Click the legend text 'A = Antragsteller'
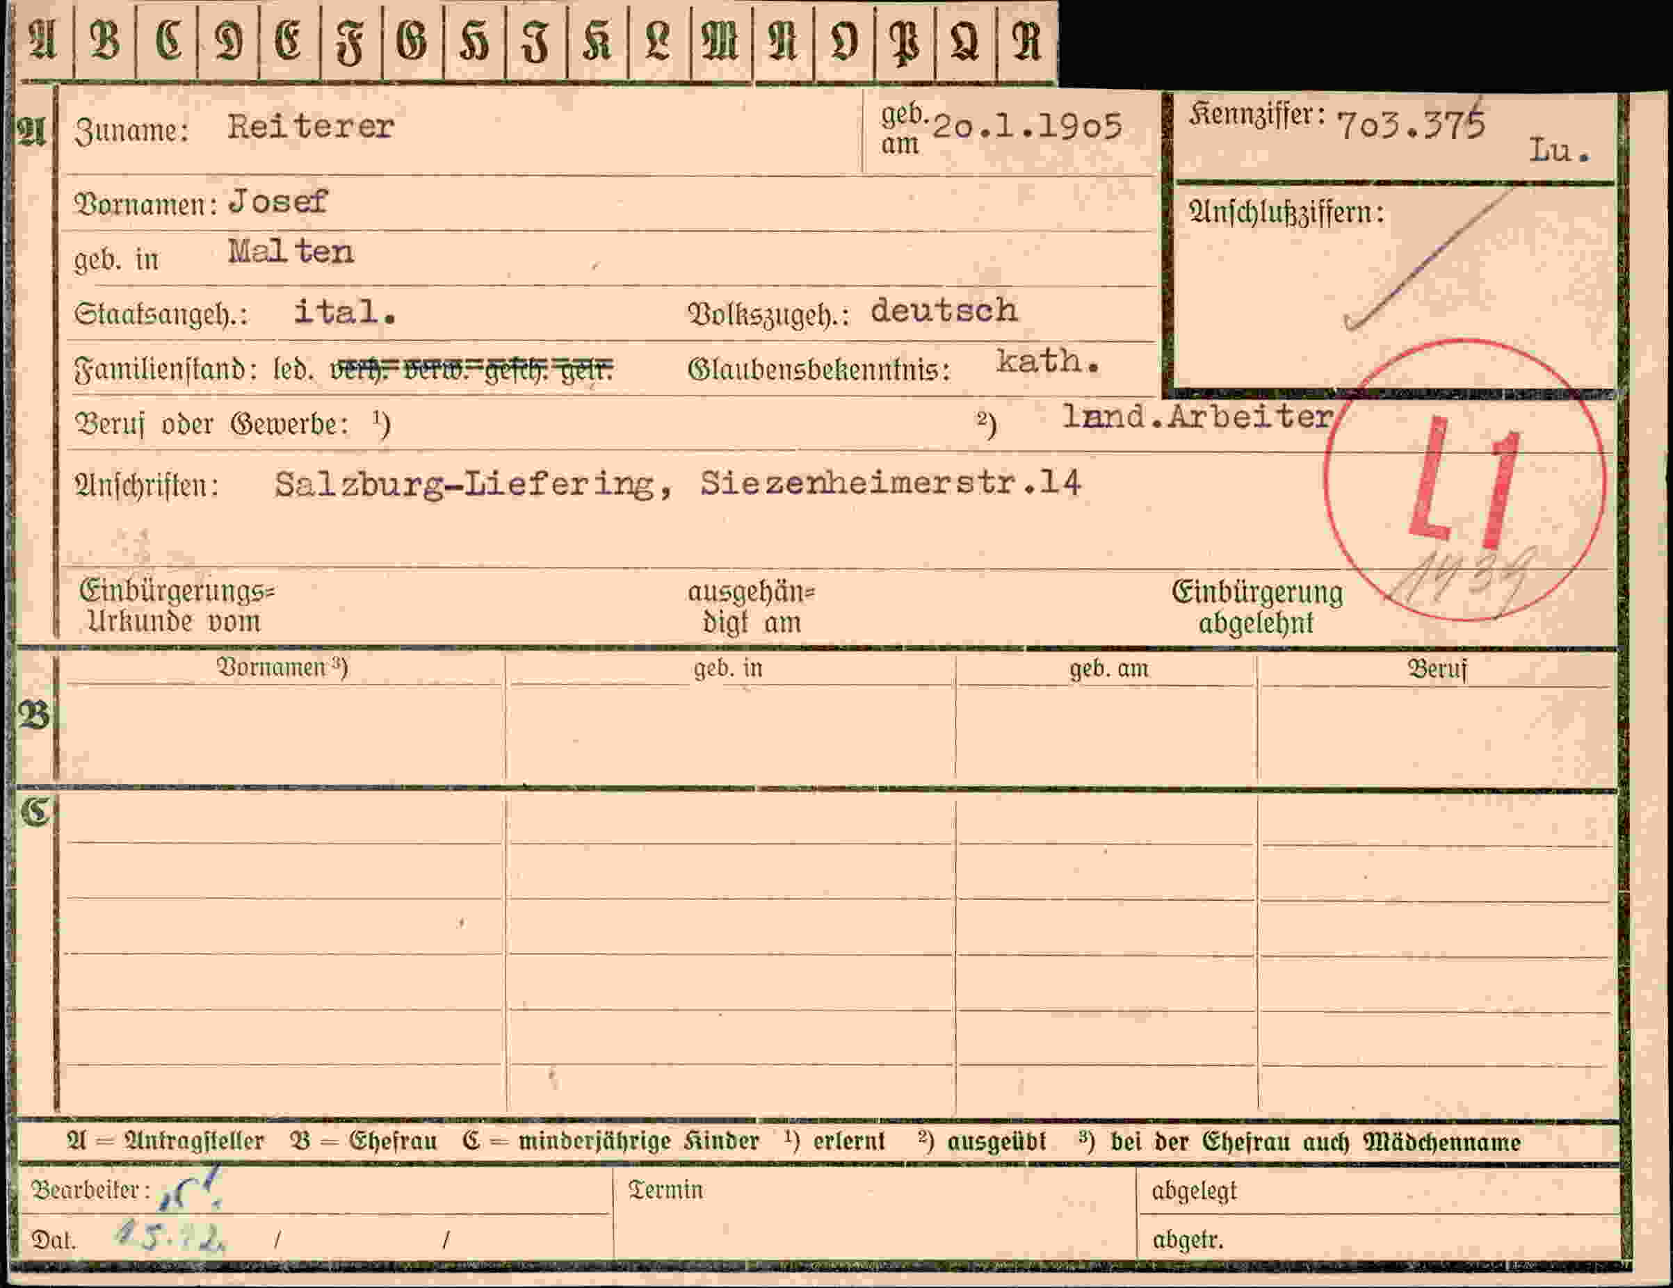This screenshot has height=1288, width=1673. (x=165, y=1142)
